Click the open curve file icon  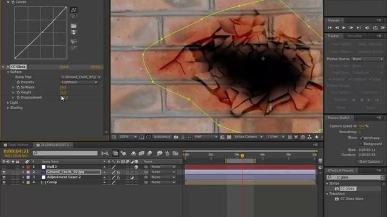click(x=74, y=26)
